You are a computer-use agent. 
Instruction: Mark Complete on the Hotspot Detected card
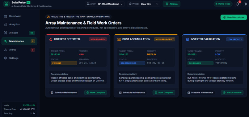95,93
